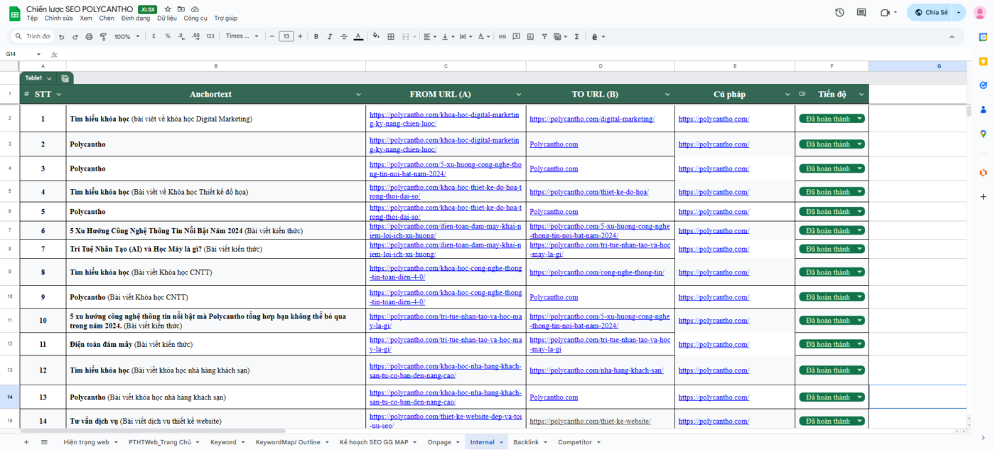
Task: Apply strikethrough formatting
Action: (x=344, y=36)
